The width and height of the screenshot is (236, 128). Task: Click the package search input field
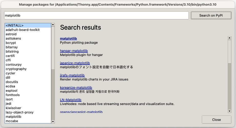point(96,15)
